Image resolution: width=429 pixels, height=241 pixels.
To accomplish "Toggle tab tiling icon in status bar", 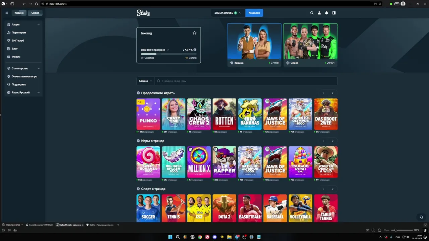I will pyautogui.click(x=373, y=230).
